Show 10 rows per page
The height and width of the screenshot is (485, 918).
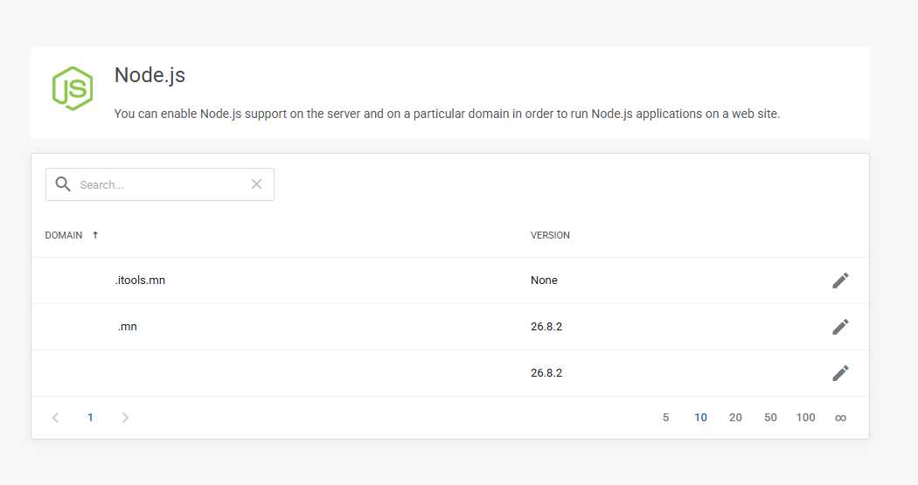pyautogui.click(x=701, y=418)
